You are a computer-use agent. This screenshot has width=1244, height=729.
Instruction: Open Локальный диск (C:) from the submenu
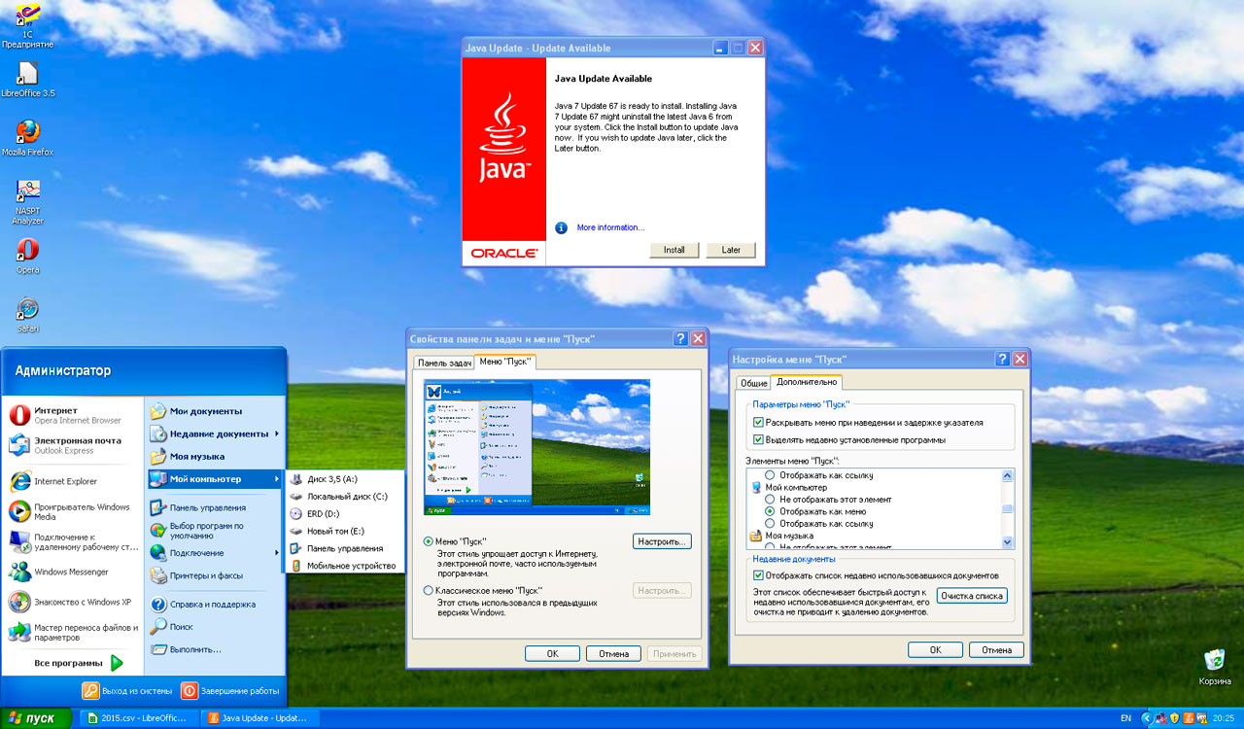[346, 496]
